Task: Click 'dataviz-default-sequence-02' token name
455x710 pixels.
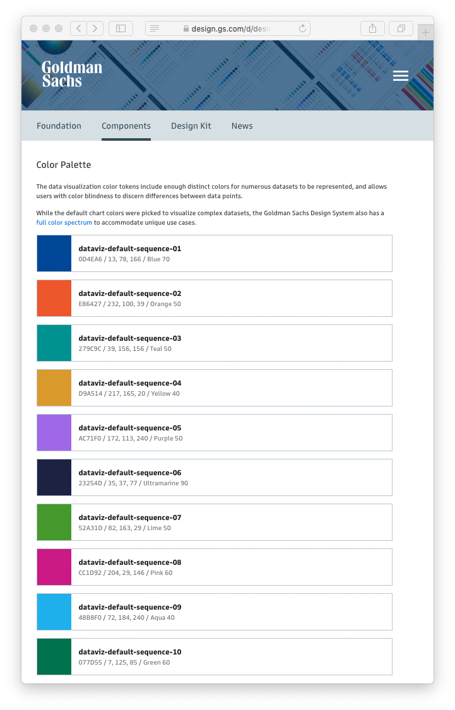Action: (130, 293)
